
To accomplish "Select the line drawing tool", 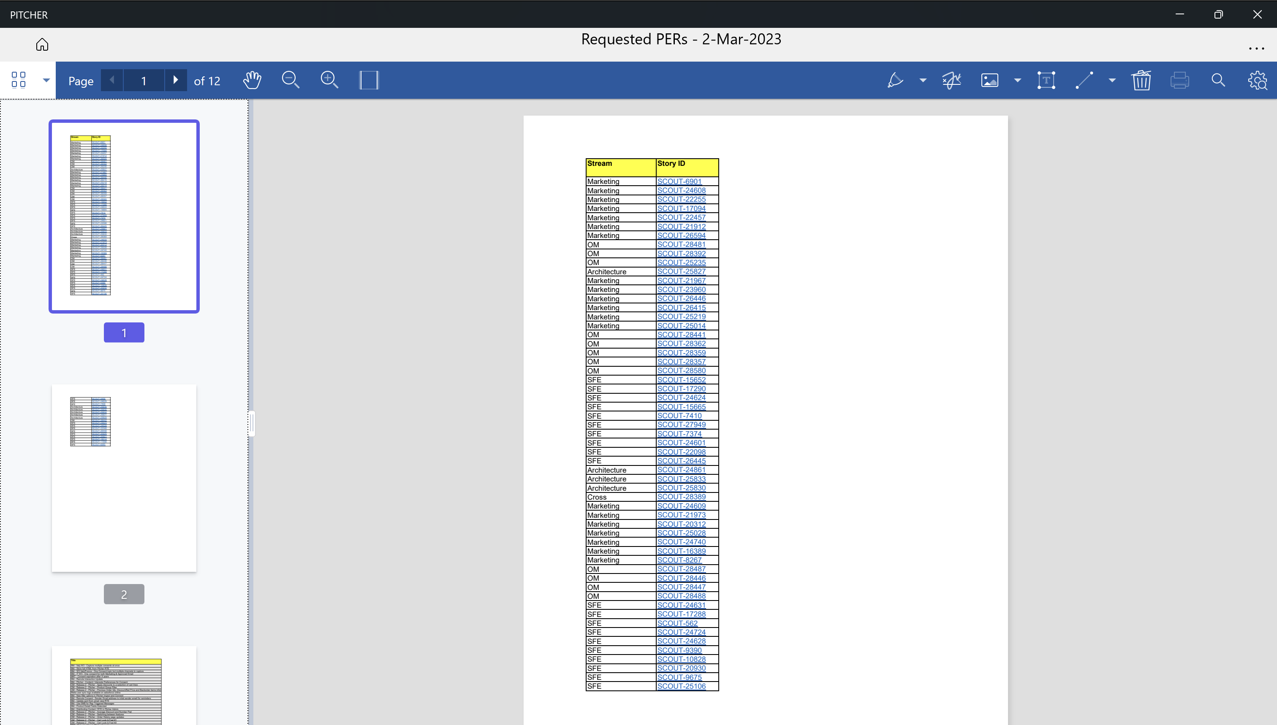I will (1085, 80).
